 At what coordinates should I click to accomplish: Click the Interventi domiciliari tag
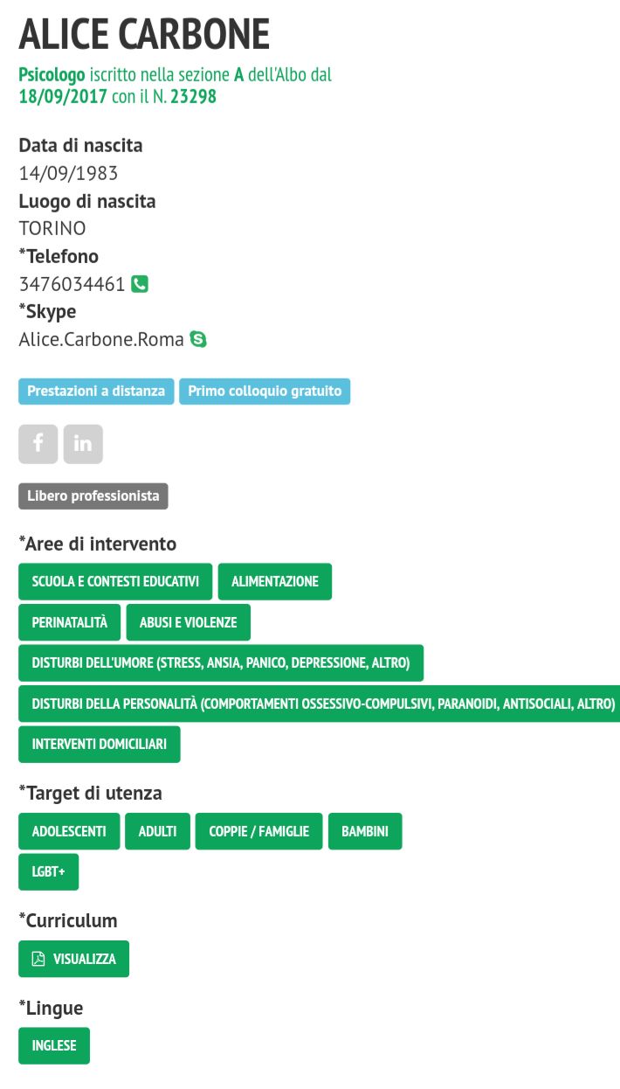[x=100, y=745]
